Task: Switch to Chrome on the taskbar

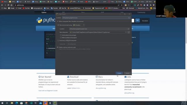Action: (x=26, y=103)
